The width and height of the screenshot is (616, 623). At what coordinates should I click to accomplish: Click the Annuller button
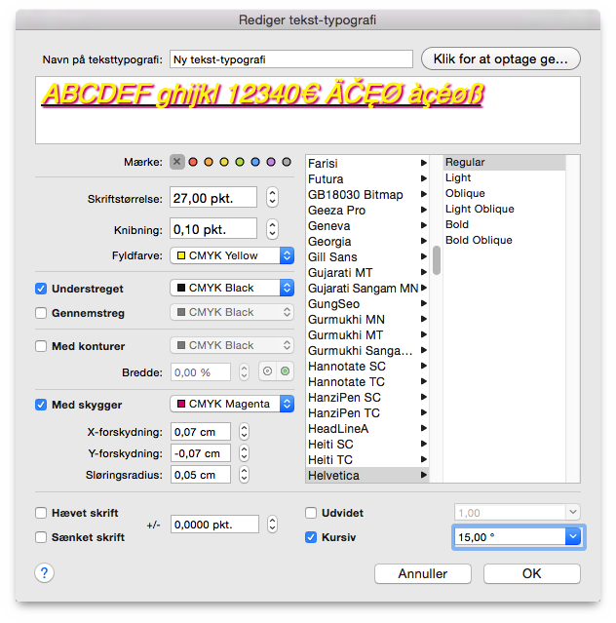423,573
